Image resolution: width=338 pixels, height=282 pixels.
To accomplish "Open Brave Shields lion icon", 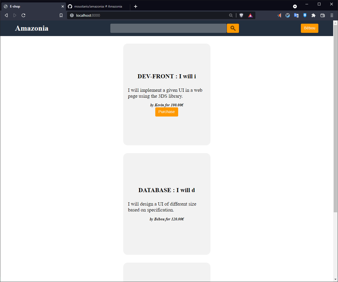I will coord(241,15).
